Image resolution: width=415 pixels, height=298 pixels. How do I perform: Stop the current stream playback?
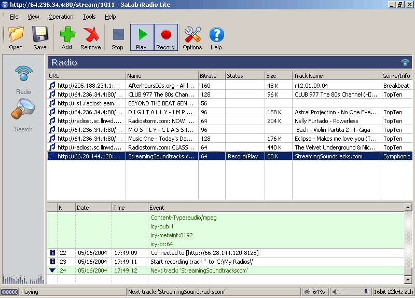[118, 37]
